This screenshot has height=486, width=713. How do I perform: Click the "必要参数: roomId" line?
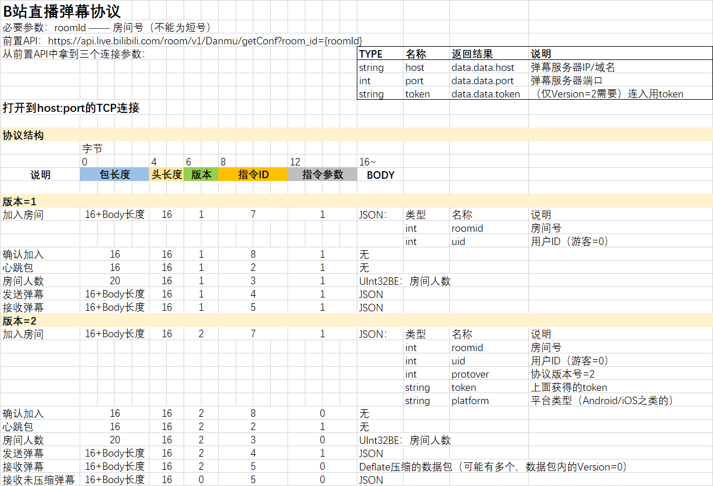(x=107, y=27)
